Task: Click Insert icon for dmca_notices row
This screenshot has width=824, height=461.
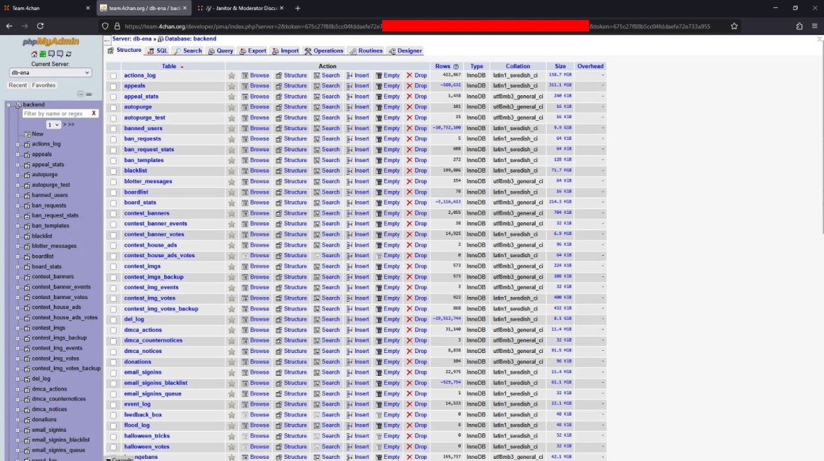Action: point(349,351)
